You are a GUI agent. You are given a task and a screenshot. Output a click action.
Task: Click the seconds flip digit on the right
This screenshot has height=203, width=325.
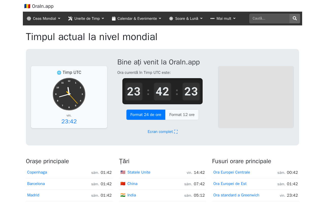click(x=191, y=91)
